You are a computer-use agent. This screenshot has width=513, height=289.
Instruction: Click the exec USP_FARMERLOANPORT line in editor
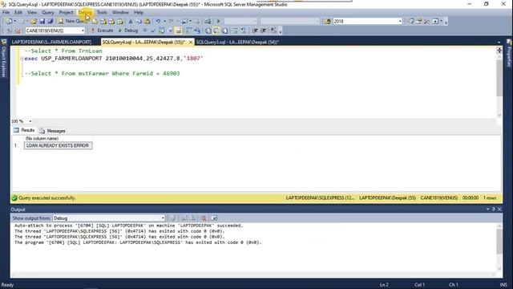tap(114, 59)
